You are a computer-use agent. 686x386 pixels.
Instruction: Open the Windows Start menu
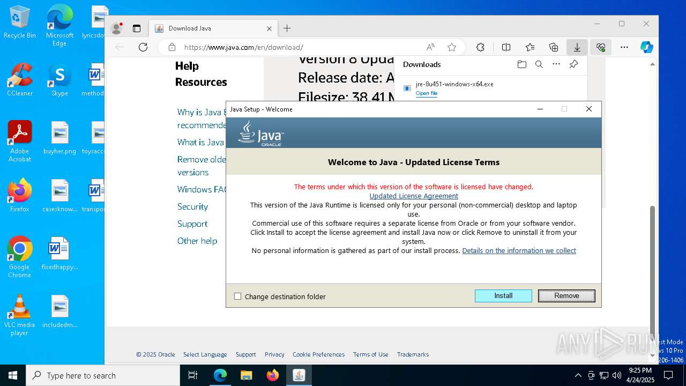[x=13, y=375]
